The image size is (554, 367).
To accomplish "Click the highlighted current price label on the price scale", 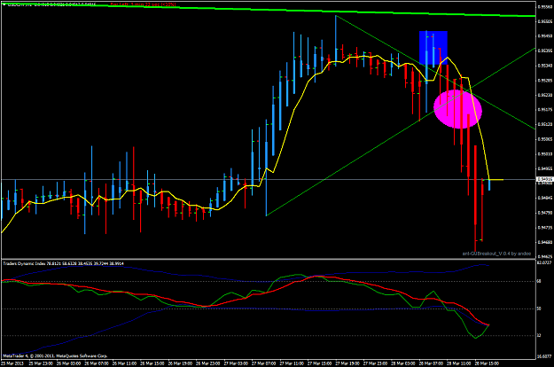I will [545, 179].
